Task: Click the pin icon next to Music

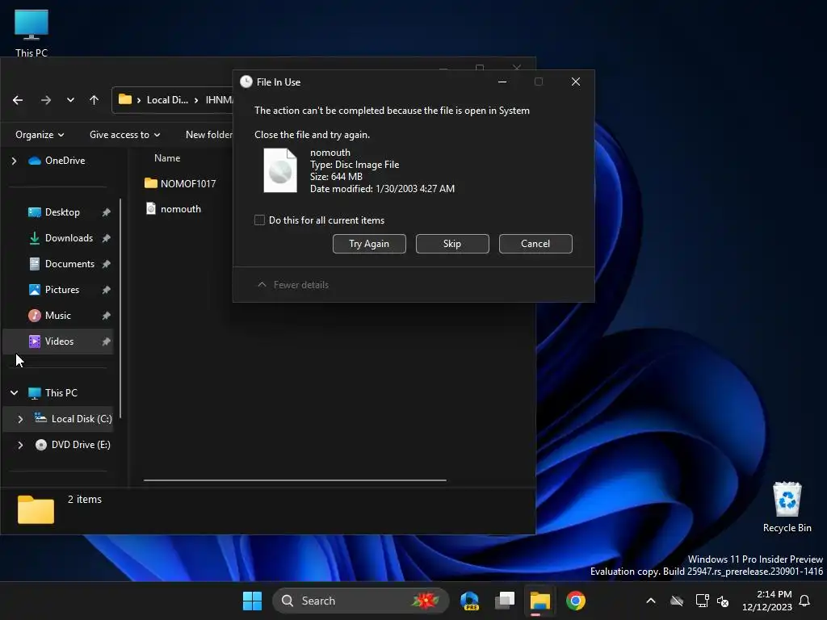Action: click(106, 316)
